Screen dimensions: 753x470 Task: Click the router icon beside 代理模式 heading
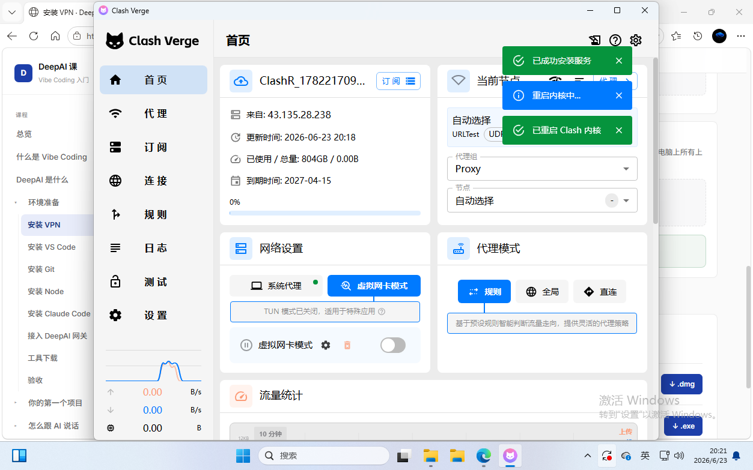(459, 248)
